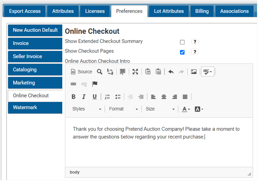Image resolution: width=260 pixels, height=182 pixels.
Task: Select the Online Checkout side tab
Action: coord(35,96)
